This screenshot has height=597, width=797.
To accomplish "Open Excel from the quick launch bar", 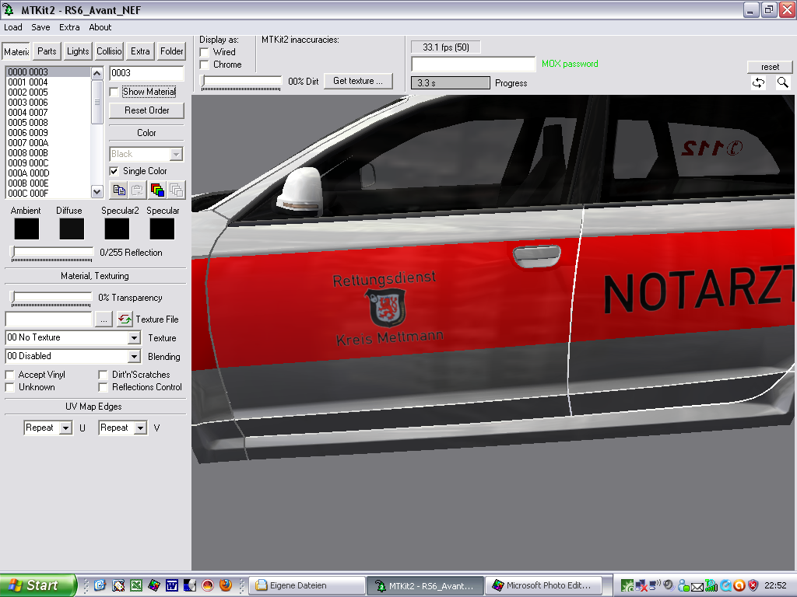I will coord(136,585).
